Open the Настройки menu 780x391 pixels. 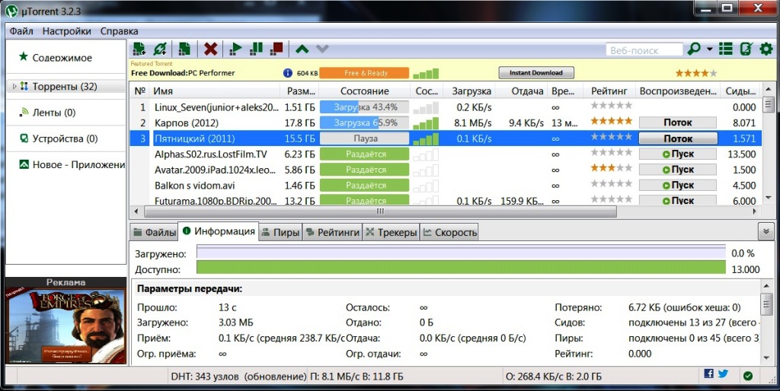(66, 31)
